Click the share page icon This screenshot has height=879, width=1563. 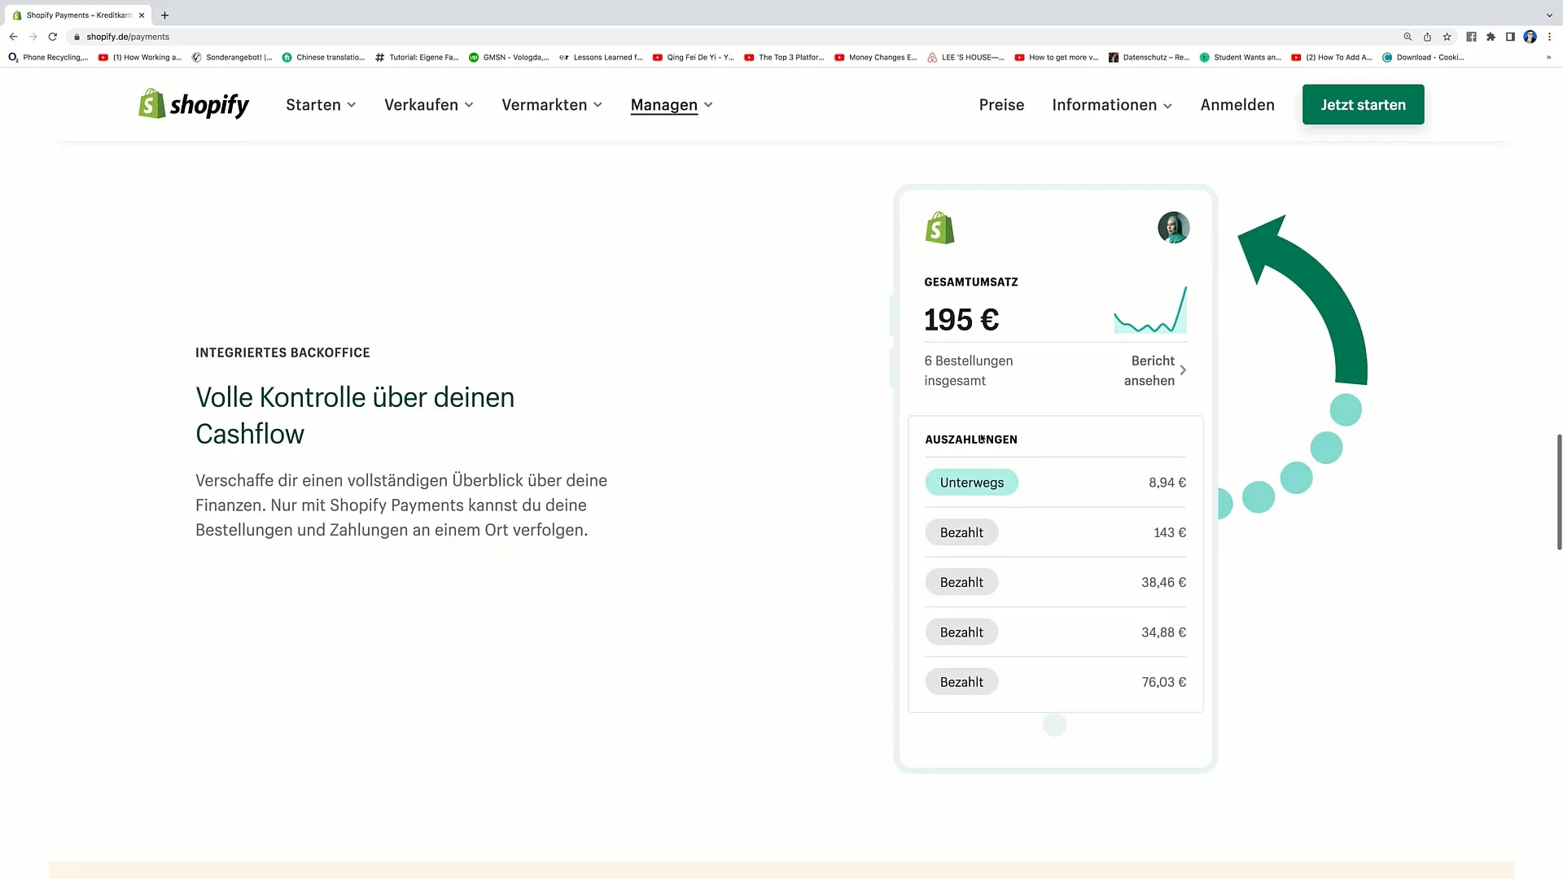point(1427,37)
